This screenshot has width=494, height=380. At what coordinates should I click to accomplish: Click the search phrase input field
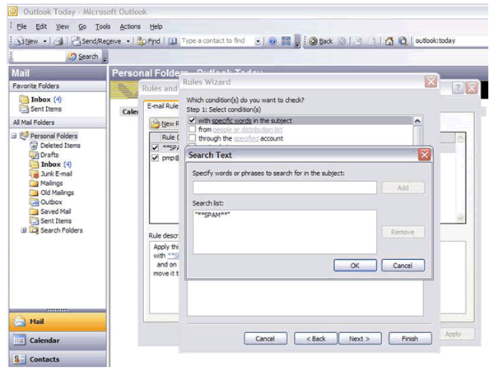(x=285, y=188)
